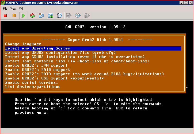194x134 pixels.
Task: Close the ZCSMTA_Cadinor console window
Action: click(191, 3)
